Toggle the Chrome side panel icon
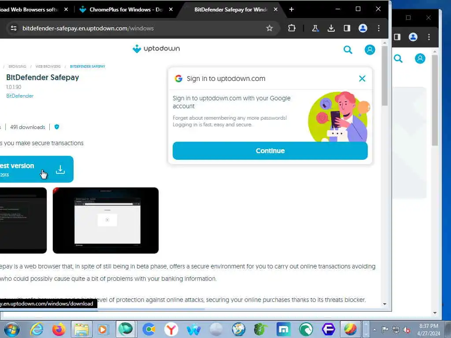451x338 pixels. [347, 28]
